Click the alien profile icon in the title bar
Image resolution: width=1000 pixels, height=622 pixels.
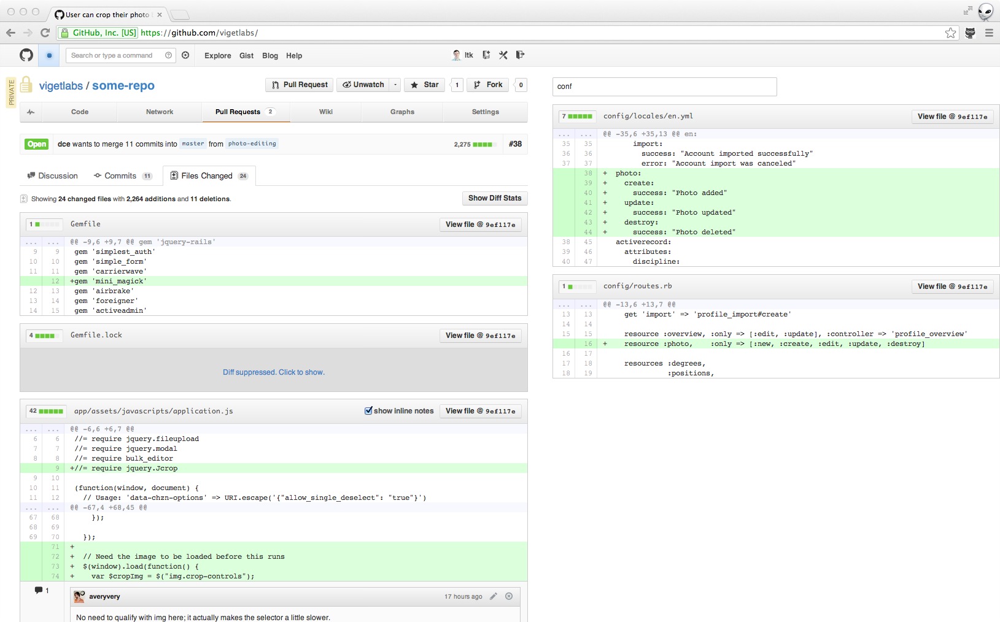pyautogui.click(x=985, y=11)
